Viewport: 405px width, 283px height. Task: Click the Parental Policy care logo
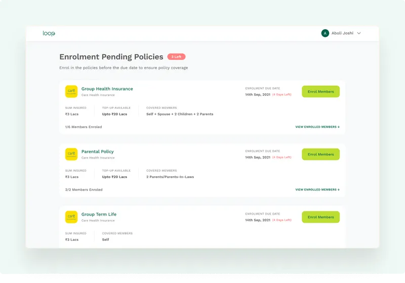point(71,154)
